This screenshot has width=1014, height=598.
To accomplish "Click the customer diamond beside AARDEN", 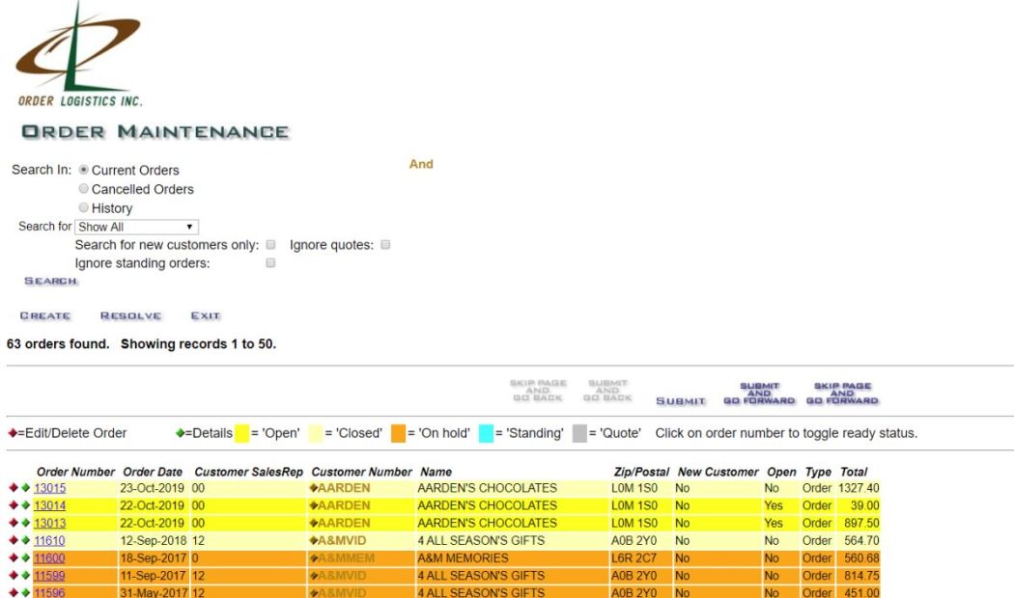I will click(x=314, y=489).
